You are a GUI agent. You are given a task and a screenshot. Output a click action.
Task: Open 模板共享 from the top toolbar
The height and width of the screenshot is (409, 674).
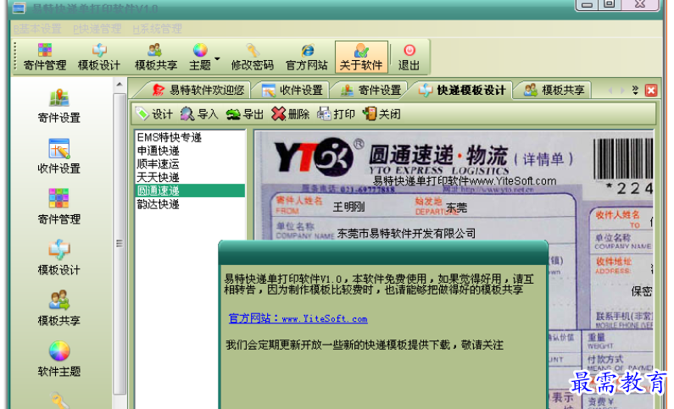coord(156,57)
